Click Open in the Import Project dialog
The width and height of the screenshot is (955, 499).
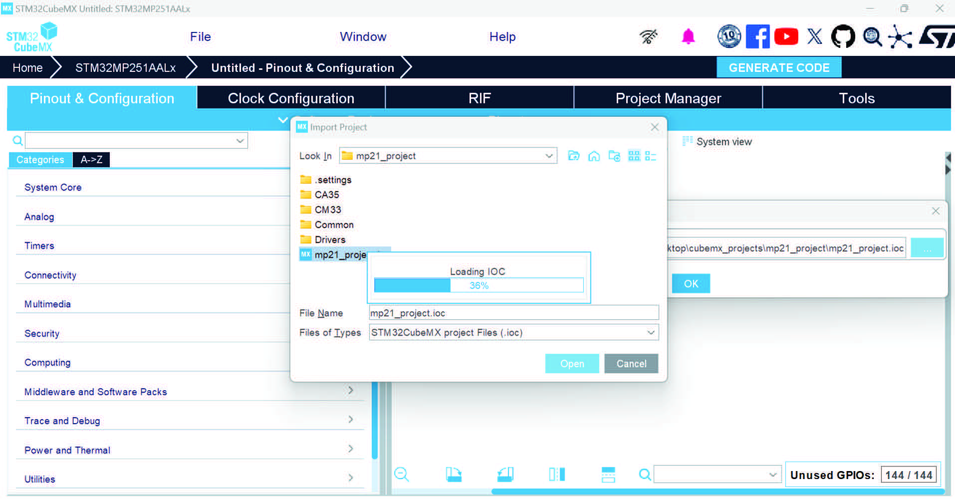pos(572,364)
